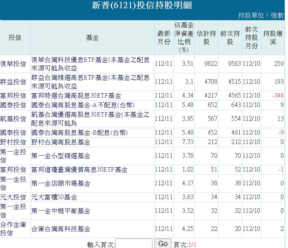Click the previous holding value 643

236,105
